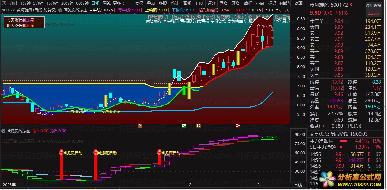This screenshot has width=387, height=190.
Task: Click the green 跌 marker
Action: pos(184,125)
